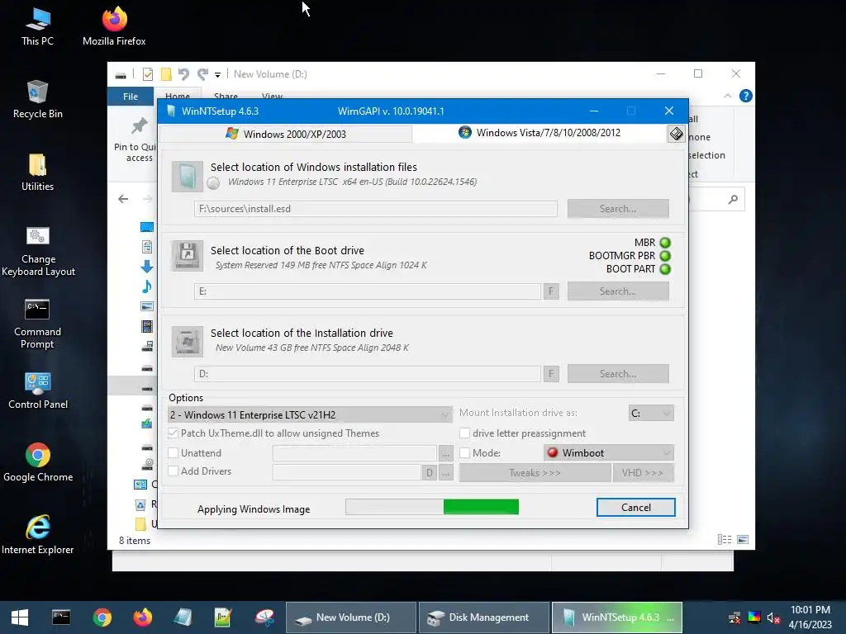The width and height of the screenshot is (846, 634).
Task: Open Control Panel desktop icon
Action: coord(38,390)
